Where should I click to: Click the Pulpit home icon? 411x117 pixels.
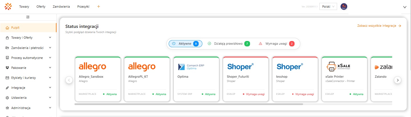coord(7,28)
